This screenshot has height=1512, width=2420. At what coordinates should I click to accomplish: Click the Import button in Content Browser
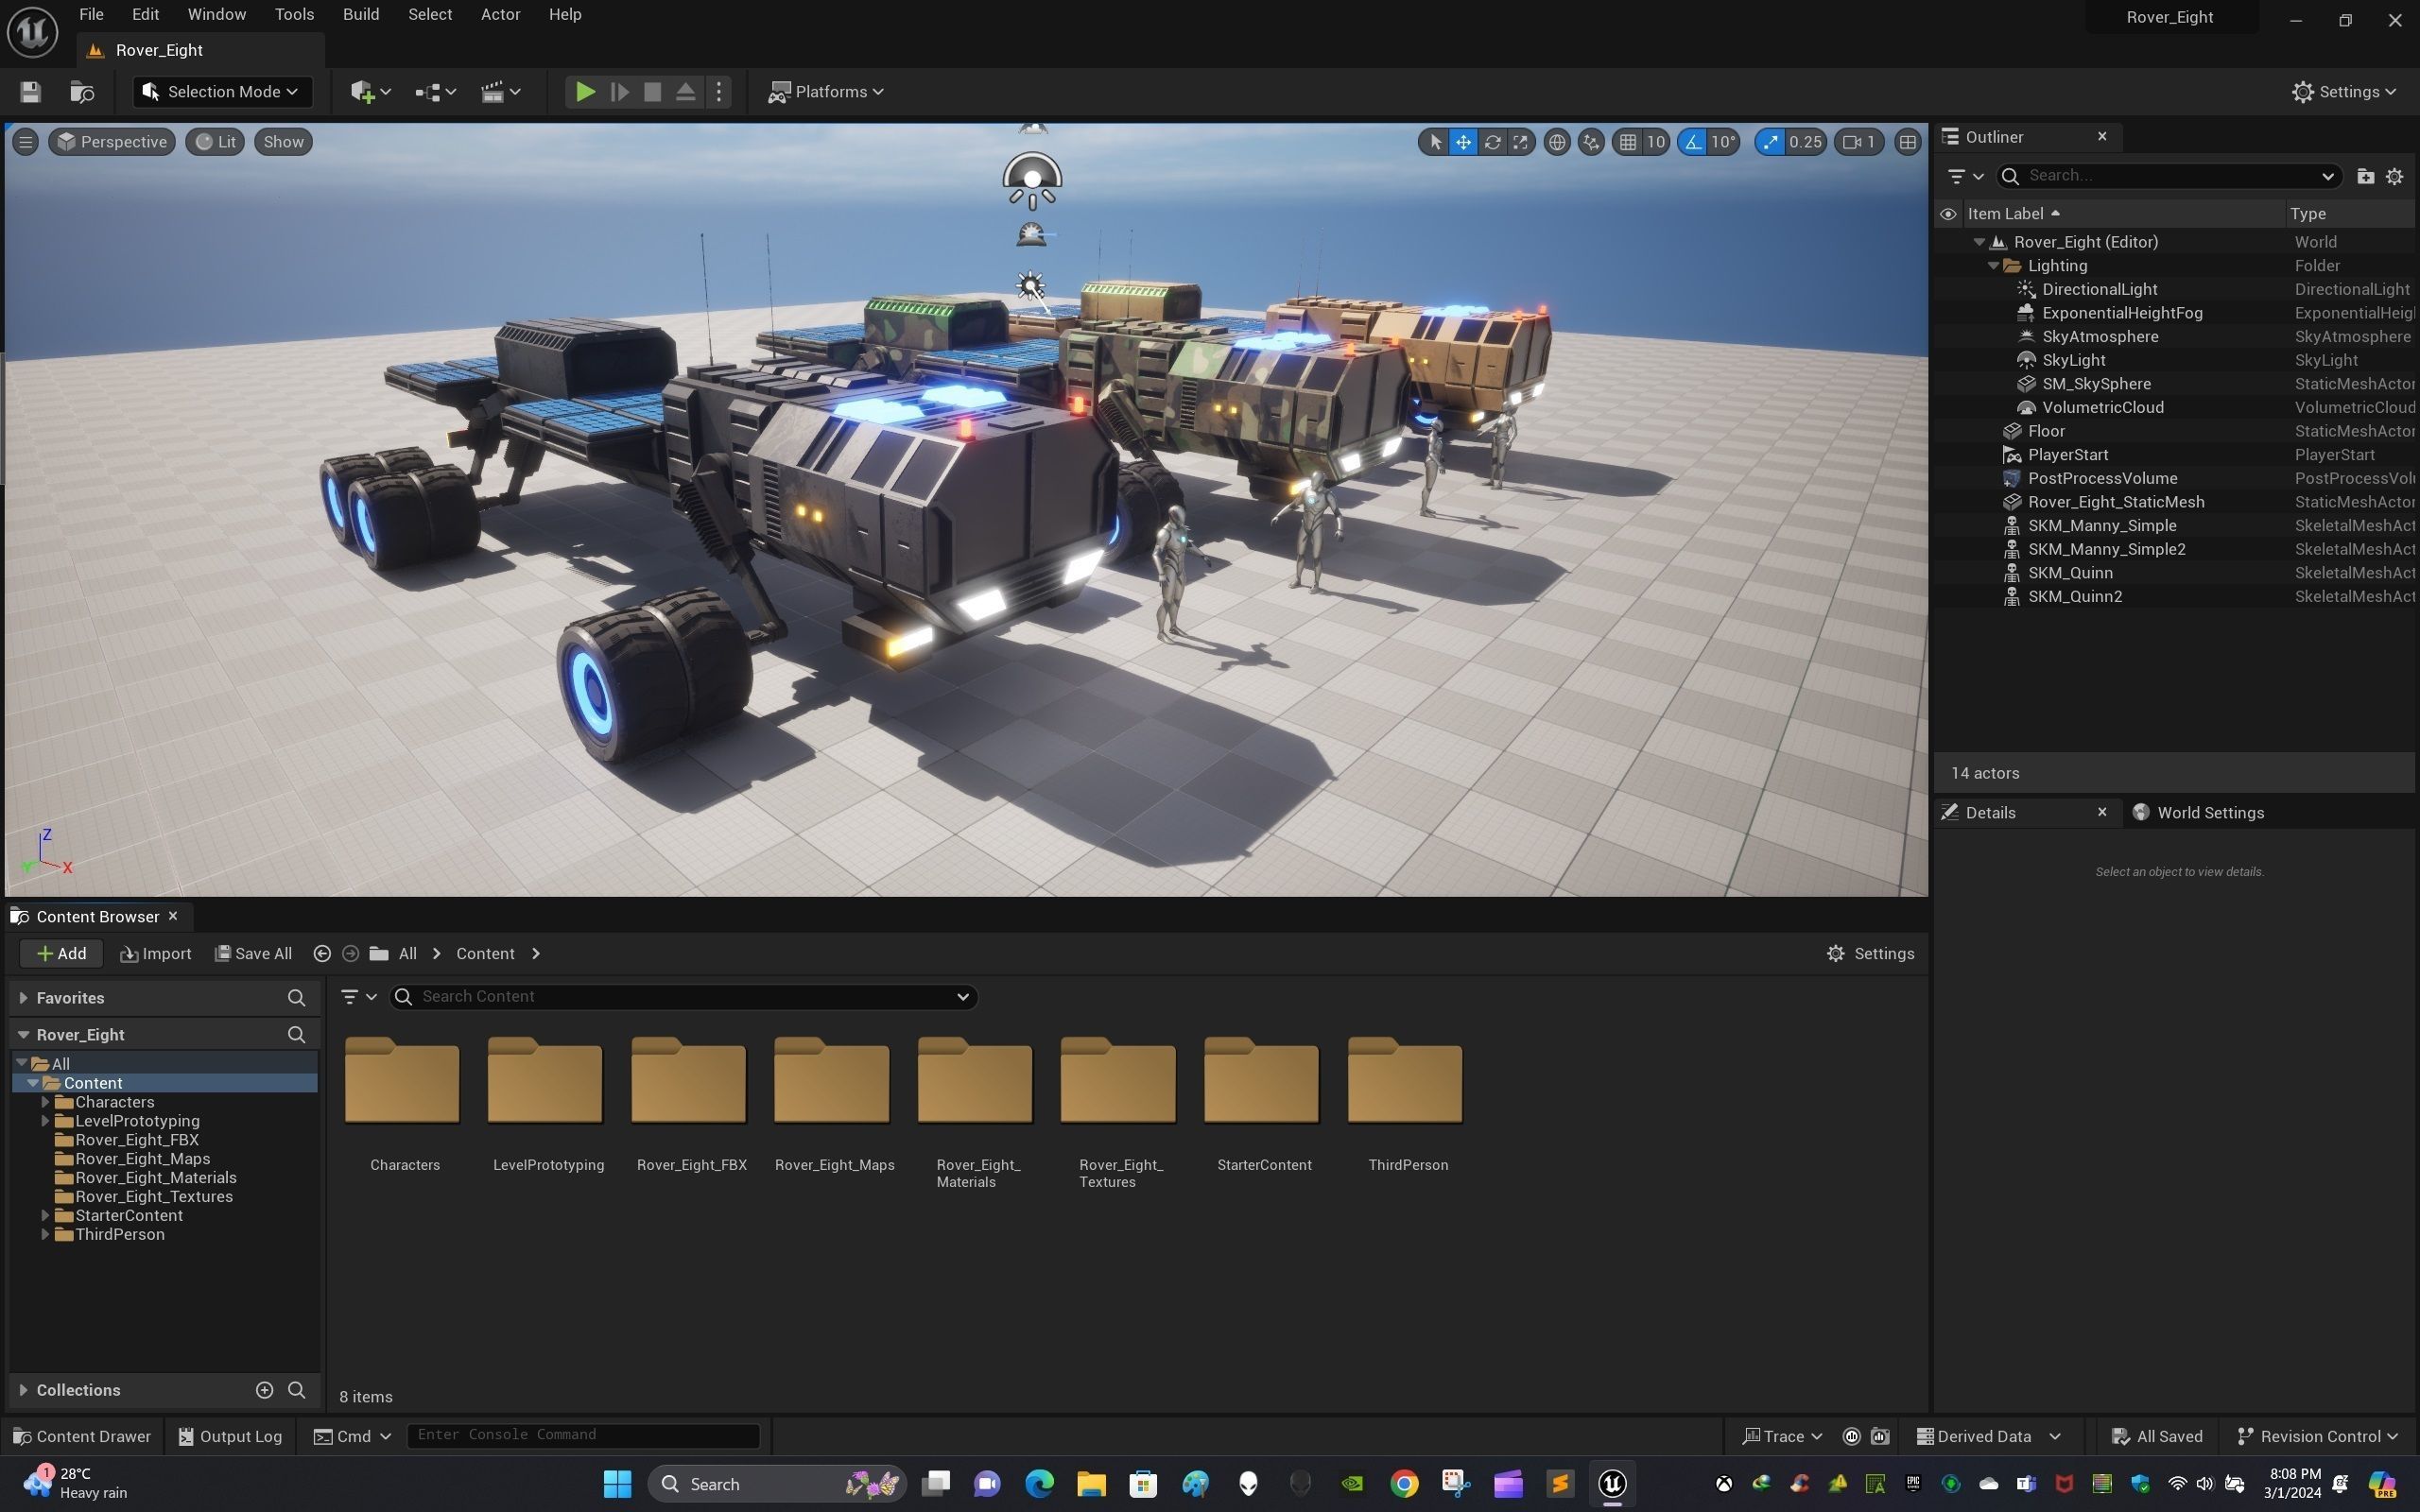[x=156, y=953]
